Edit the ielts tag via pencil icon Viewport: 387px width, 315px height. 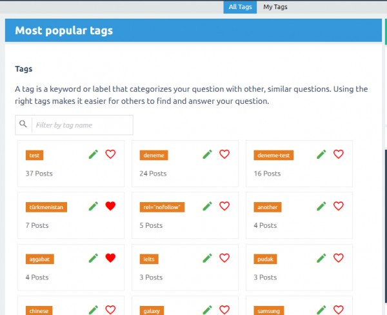(x=207, y=258)
